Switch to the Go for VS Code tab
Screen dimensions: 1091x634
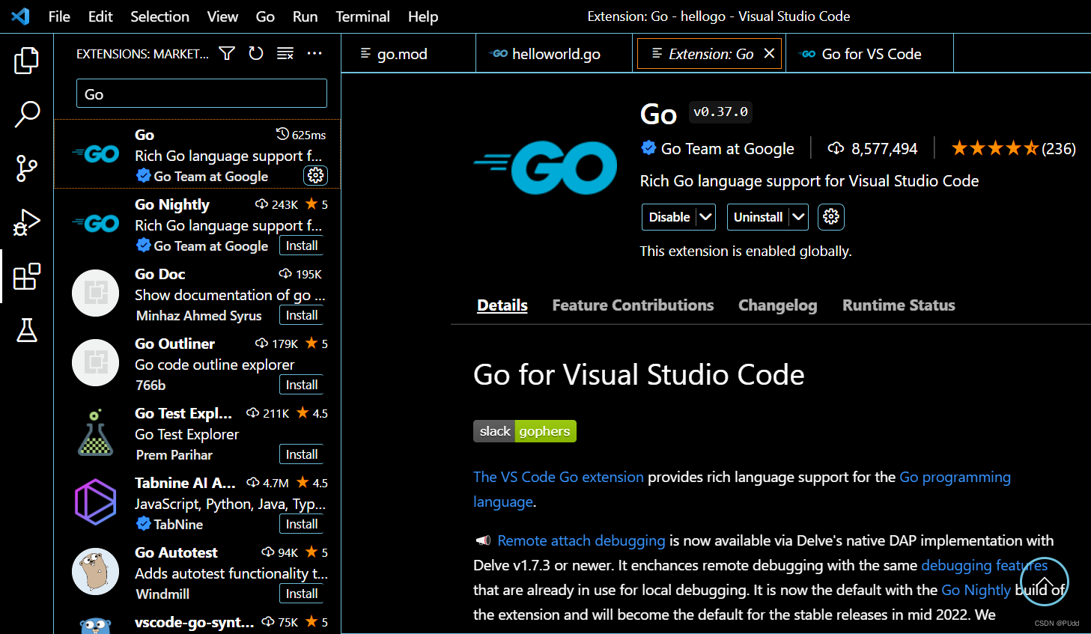tap(870, 54)
